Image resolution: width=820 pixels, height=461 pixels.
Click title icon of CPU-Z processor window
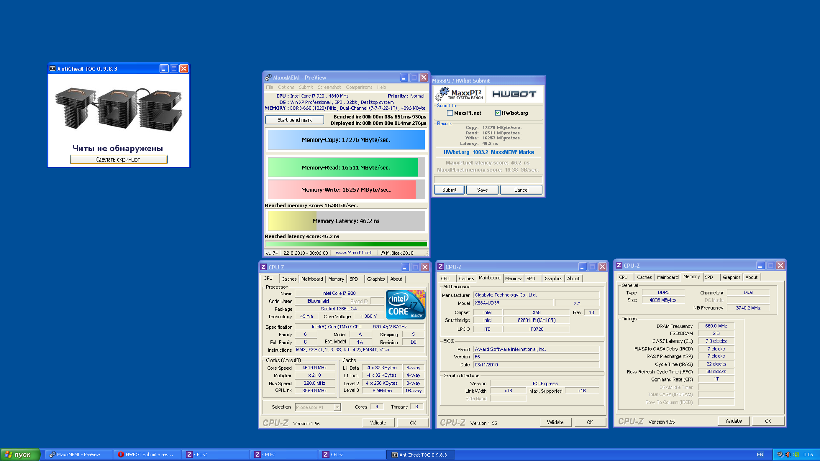click(263, 267)
